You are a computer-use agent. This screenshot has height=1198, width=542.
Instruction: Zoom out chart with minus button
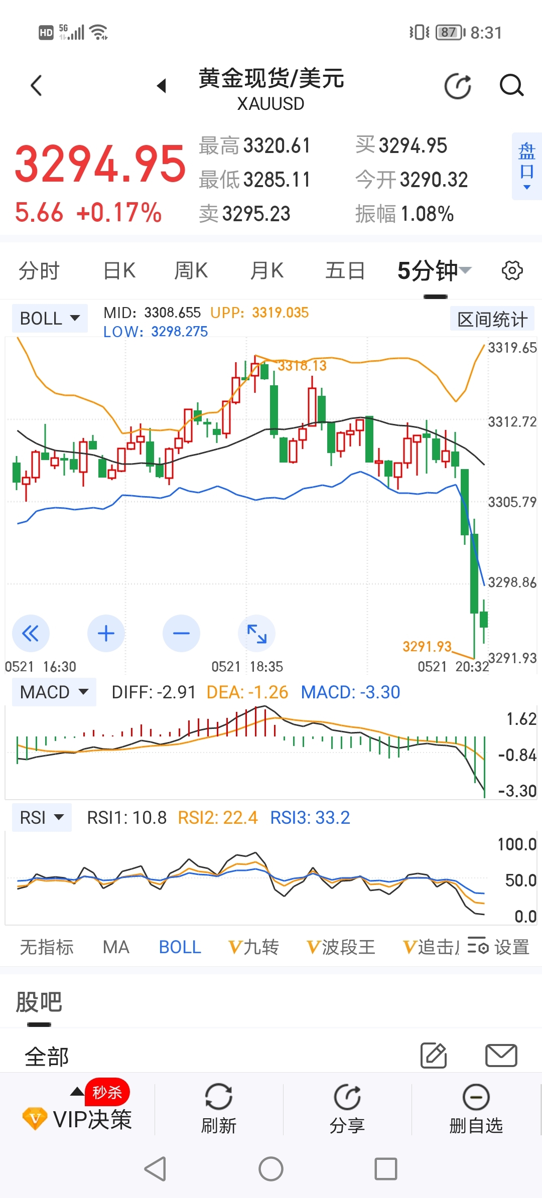[181, 633]
